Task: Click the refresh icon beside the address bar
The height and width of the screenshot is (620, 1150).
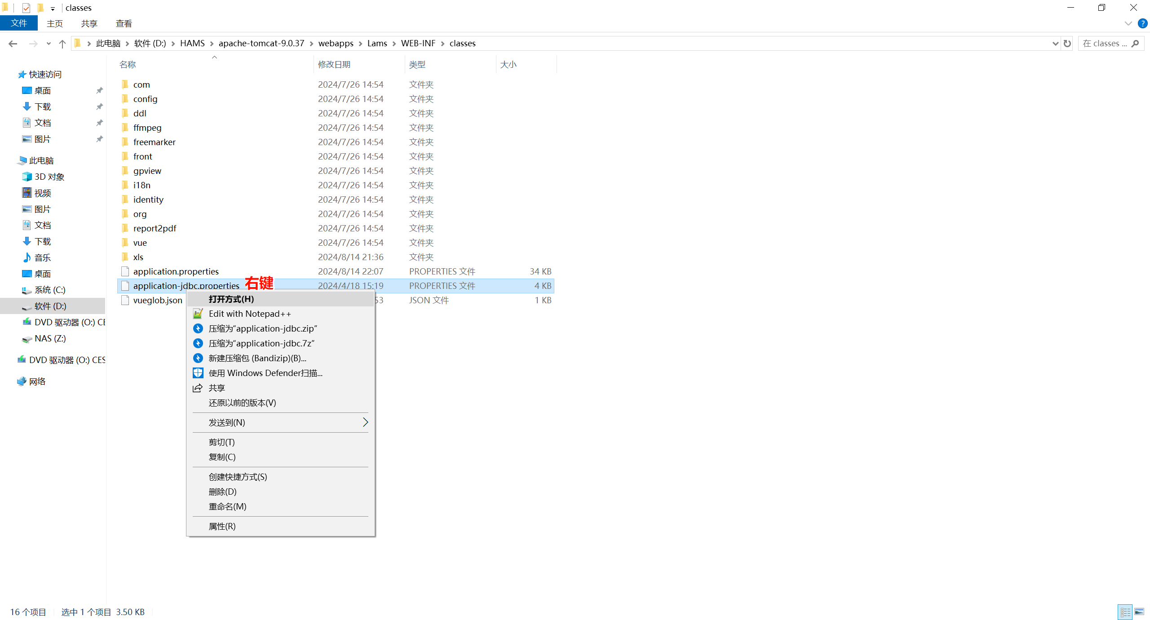Action: click(1067, 44)
